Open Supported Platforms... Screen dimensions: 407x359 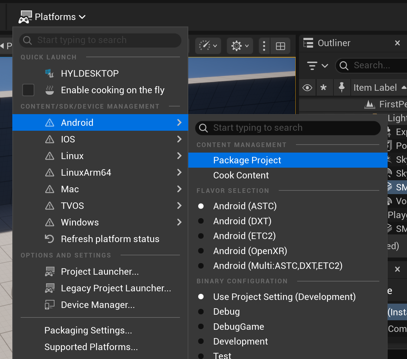(x=91, y=347)
